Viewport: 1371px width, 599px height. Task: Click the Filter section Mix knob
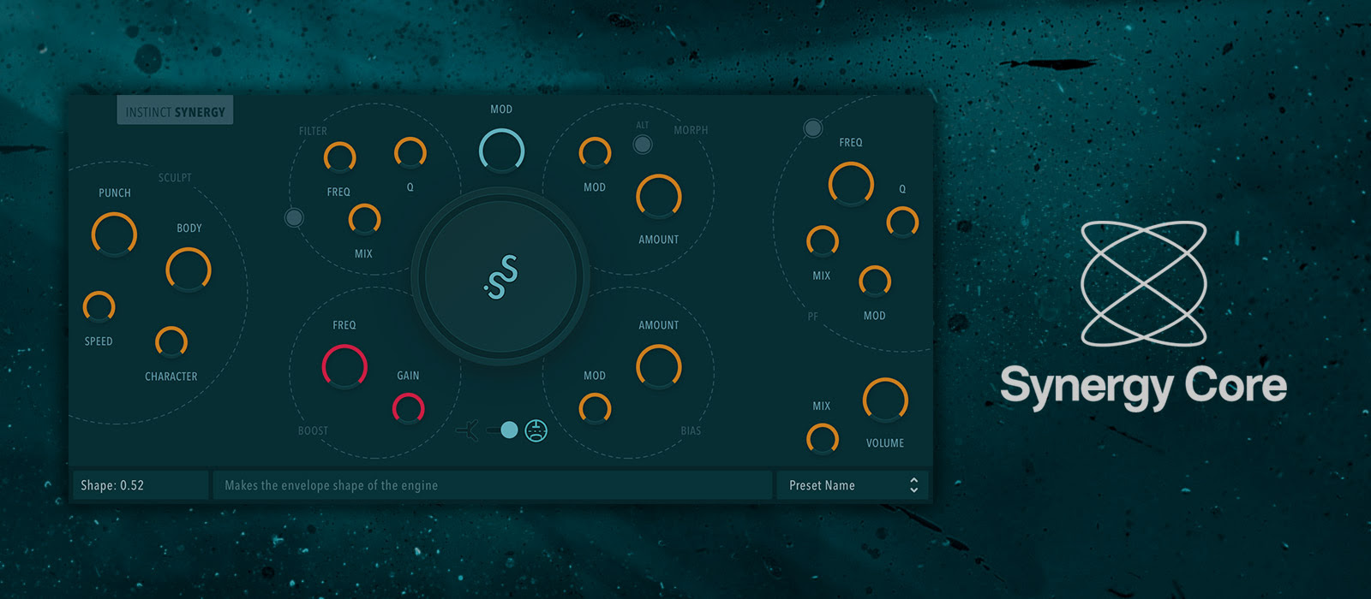click(364, 220)
